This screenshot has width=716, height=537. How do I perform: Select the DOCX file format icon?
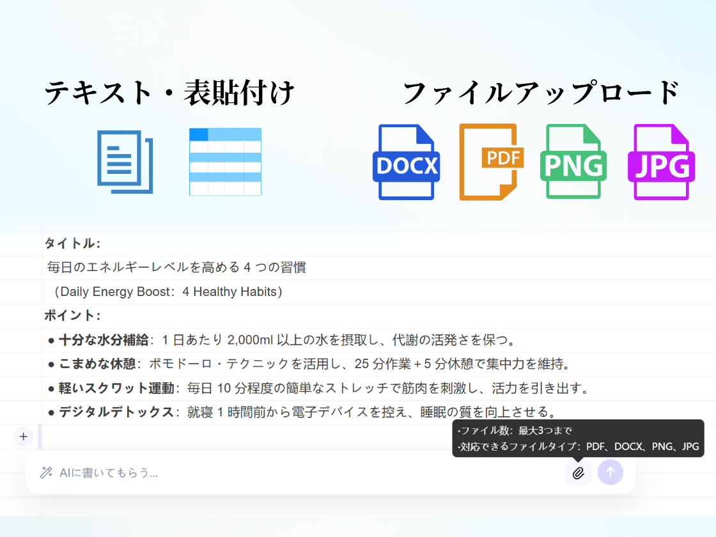pos(406,162)
